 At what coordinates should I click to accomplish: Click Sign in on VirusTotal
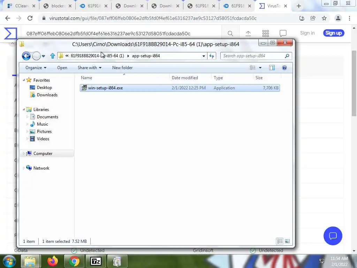[x=307, y=33]
